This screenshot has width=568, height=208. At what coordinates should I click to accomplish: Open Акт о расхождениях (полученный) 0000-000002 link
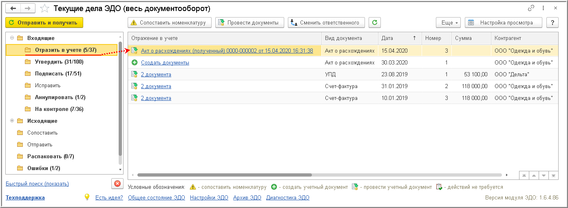(x=227, y=51)
